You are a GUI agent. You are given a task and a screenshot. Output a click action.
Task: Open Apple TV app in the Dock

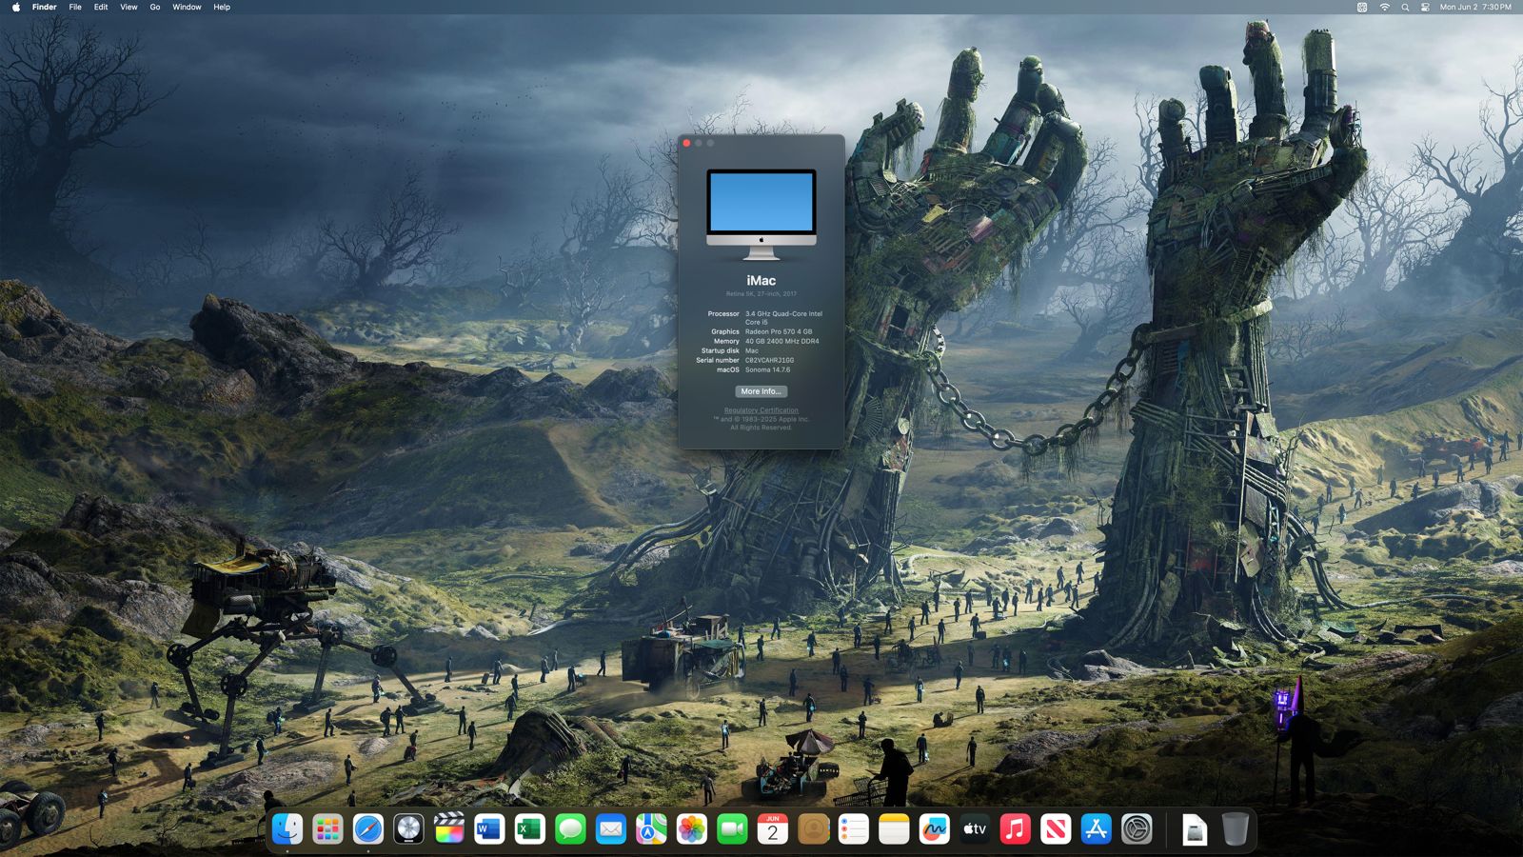point(975,829)
